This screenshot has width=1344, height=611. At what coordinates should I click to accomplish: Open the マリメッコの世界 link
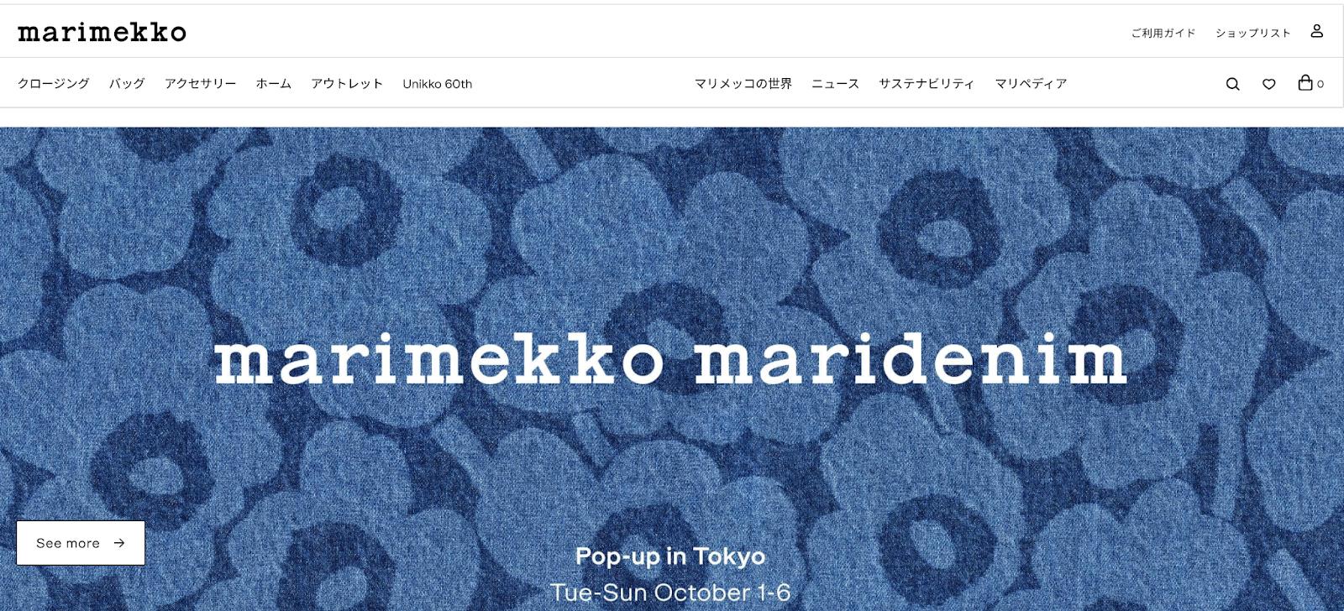pyautogui.click(x=743, y=83)
